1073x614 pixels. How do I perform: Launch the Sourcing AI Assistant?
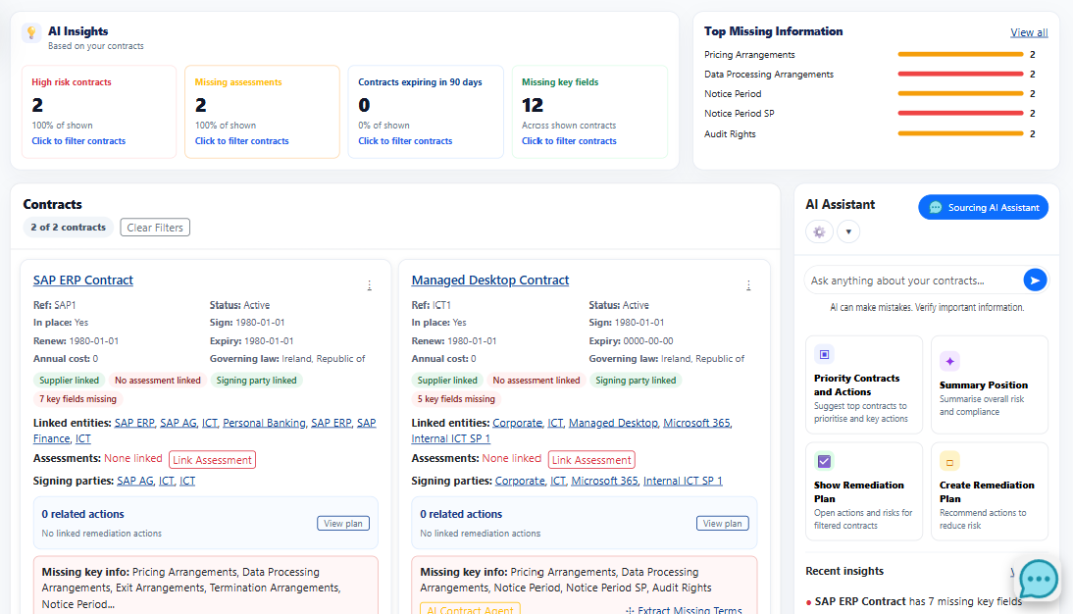click(x=984, y=207)
